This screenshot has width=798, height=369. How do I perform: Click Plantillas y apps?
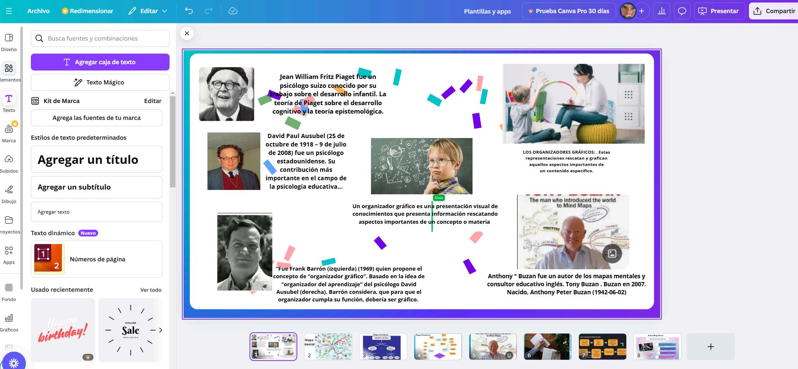[x=487, y=11]
